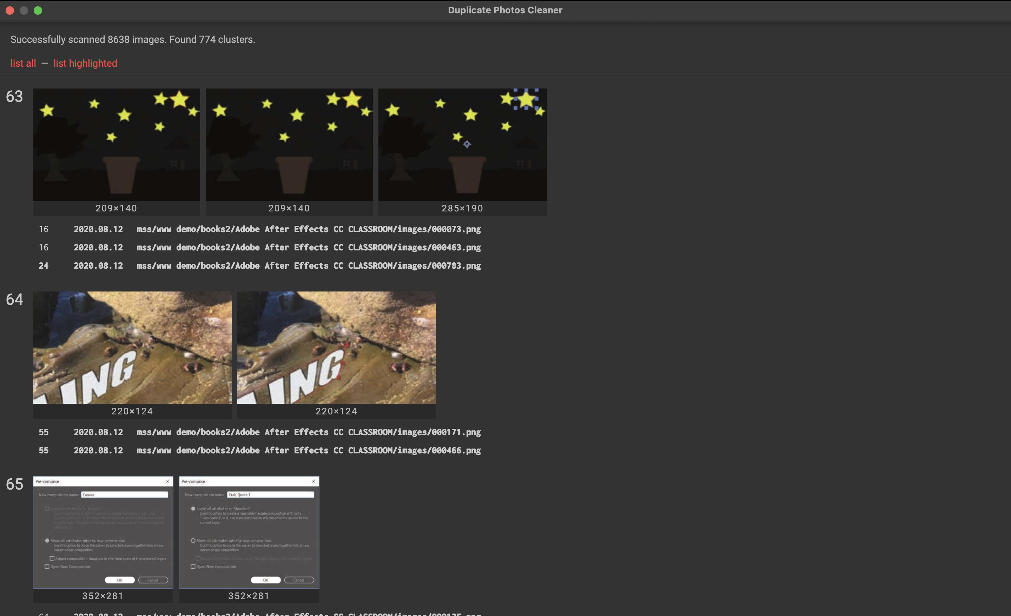
Task: Click the file path 000783.png
Action: click(x=309, y=266)
